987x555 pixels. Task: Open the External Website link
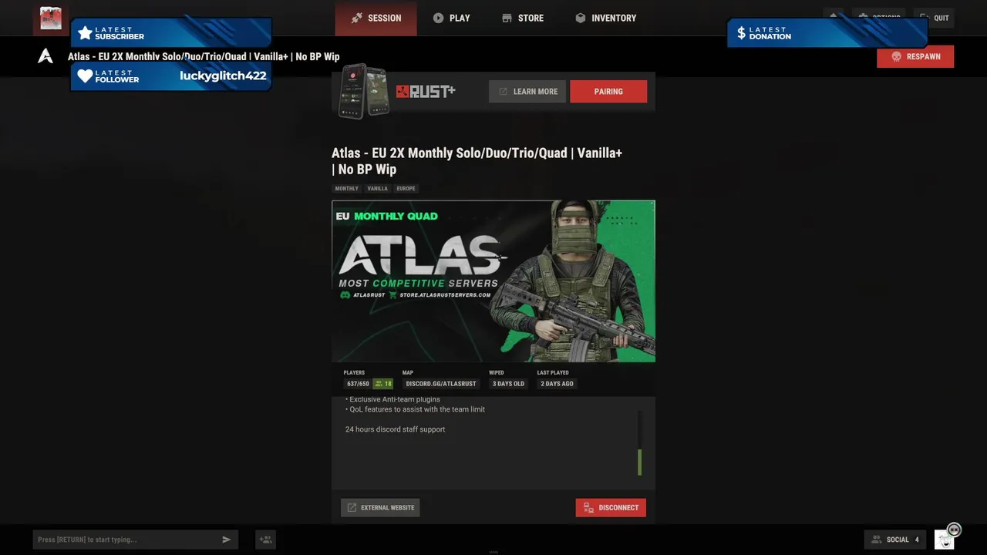tap(380, 507)
